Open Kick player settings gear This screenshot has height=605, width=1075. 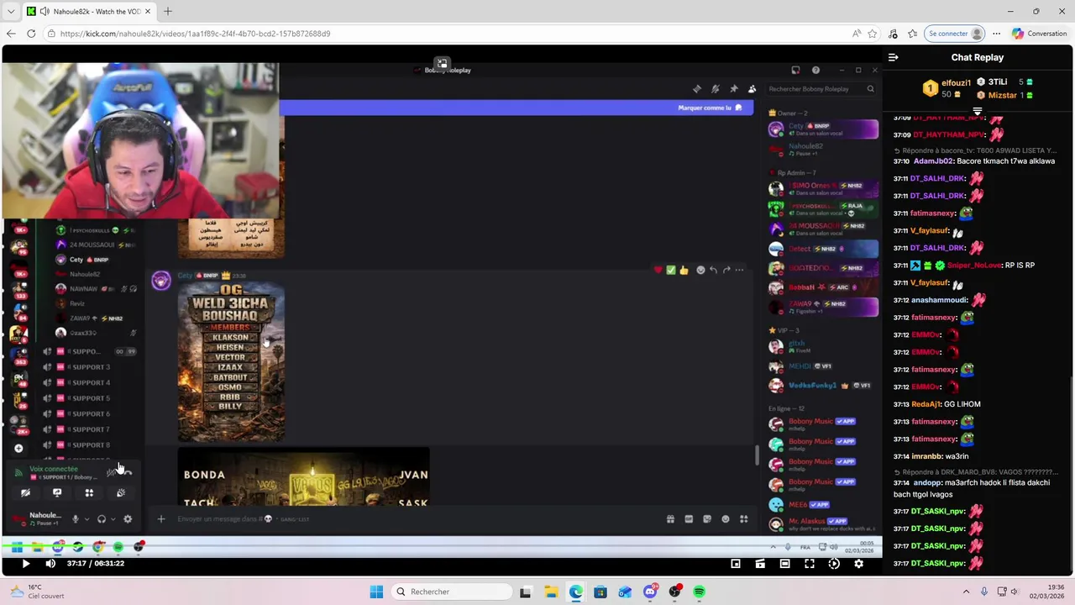[x=858, y=564]
